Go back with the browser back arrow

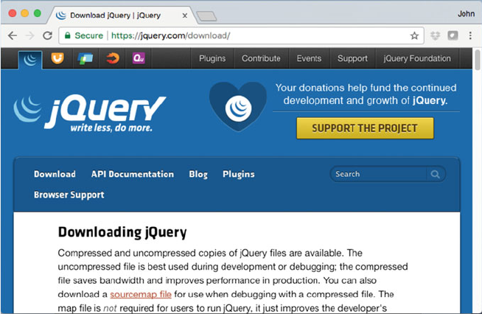(x=13, y=35)
